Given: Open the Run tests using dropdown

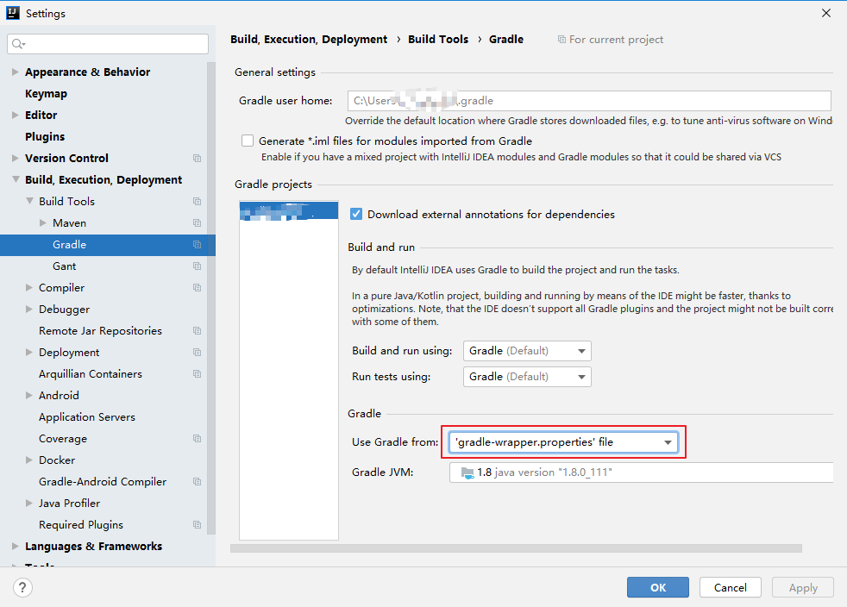Looking at the screenshot, I should pos(527,377).
